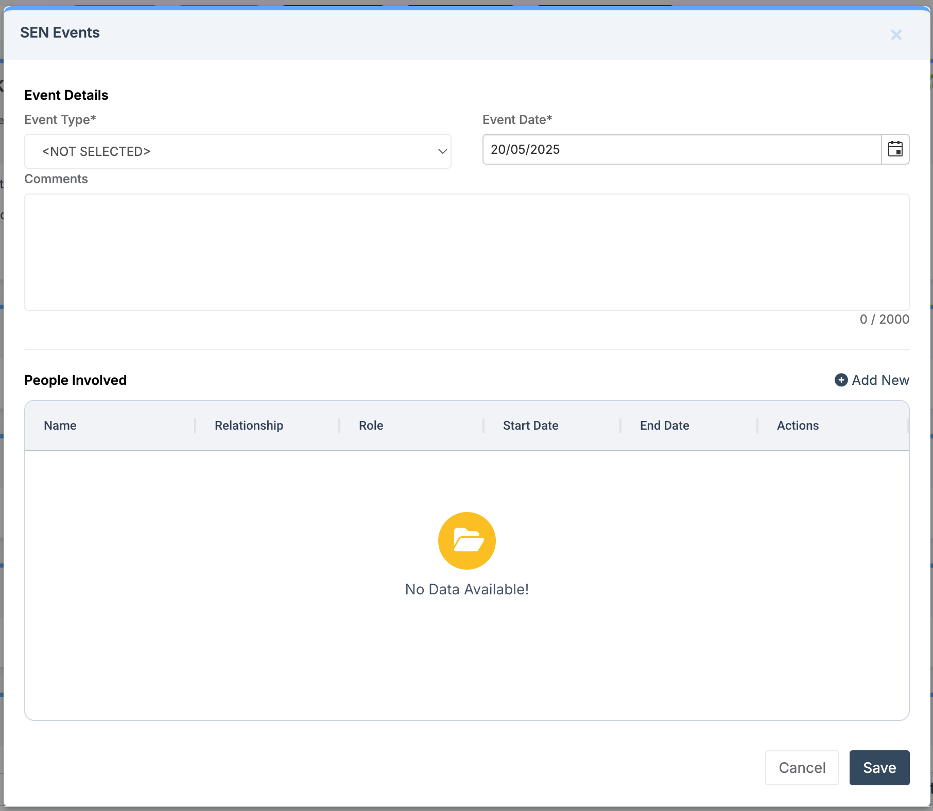Click the No Data Available message
Screen dimensions: 933x811
pos(466,589)
